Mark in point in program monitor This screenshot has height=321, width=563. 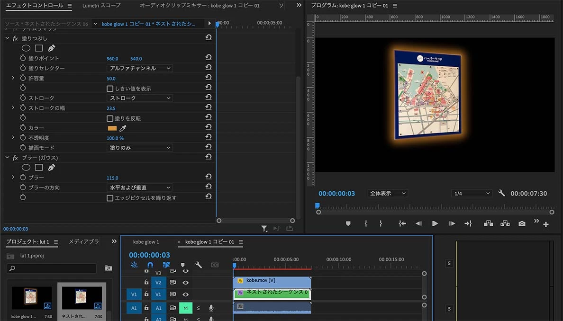coord(365,223)
